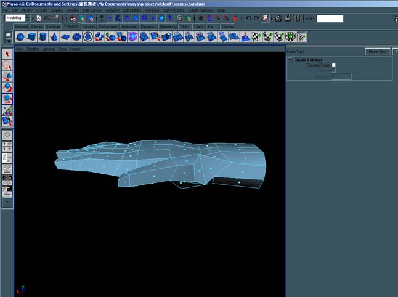Viewport: 398px width, 297px height.
Task: Create a polygon cube from shelf
Action: pos(31,37)
